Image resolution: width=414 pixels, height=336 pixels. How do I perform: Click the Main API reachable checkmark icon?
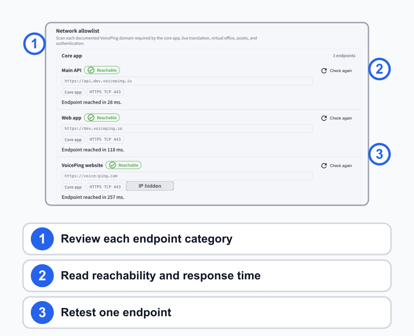pyautogui.click(x=91, y=70)
